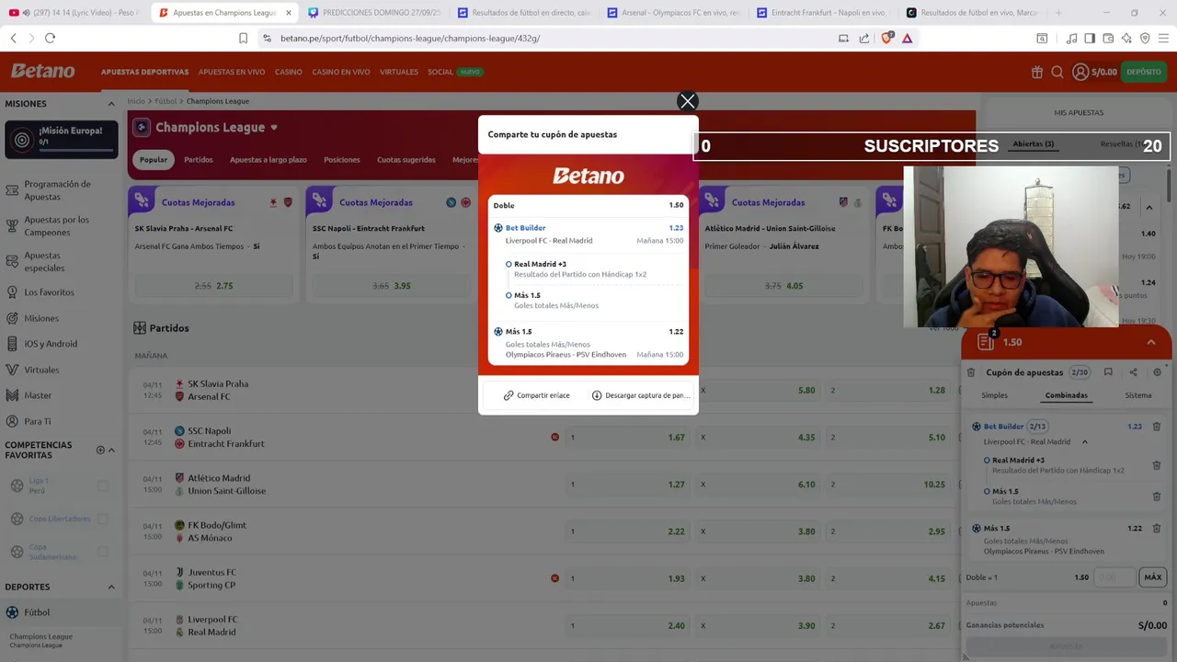
Task: Select the Popular tab
Action: tap(154, 160)
